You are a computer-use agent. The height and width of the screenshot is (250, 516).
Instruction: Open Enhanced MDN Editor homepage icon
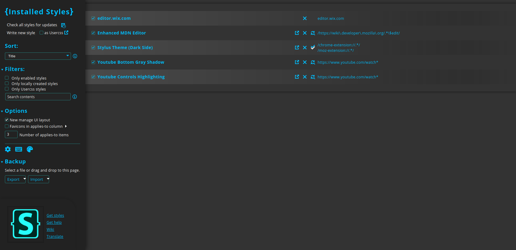click(297, 33)
